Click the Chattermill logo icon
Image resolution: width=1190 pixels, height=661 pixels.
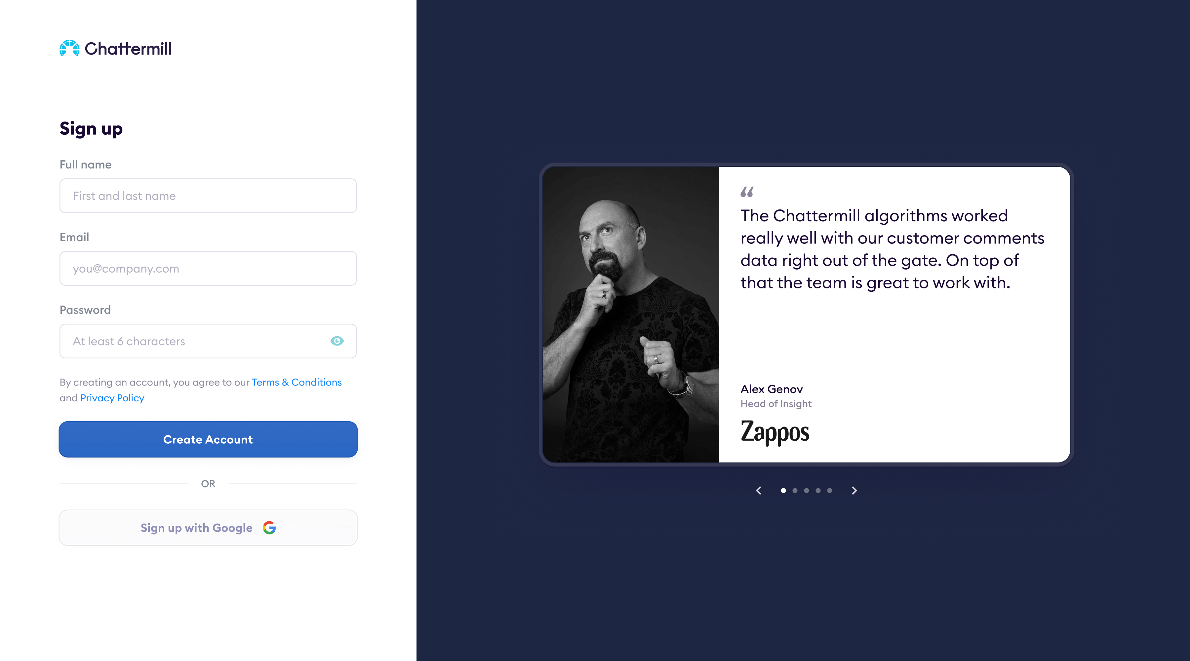click(69, 49)
